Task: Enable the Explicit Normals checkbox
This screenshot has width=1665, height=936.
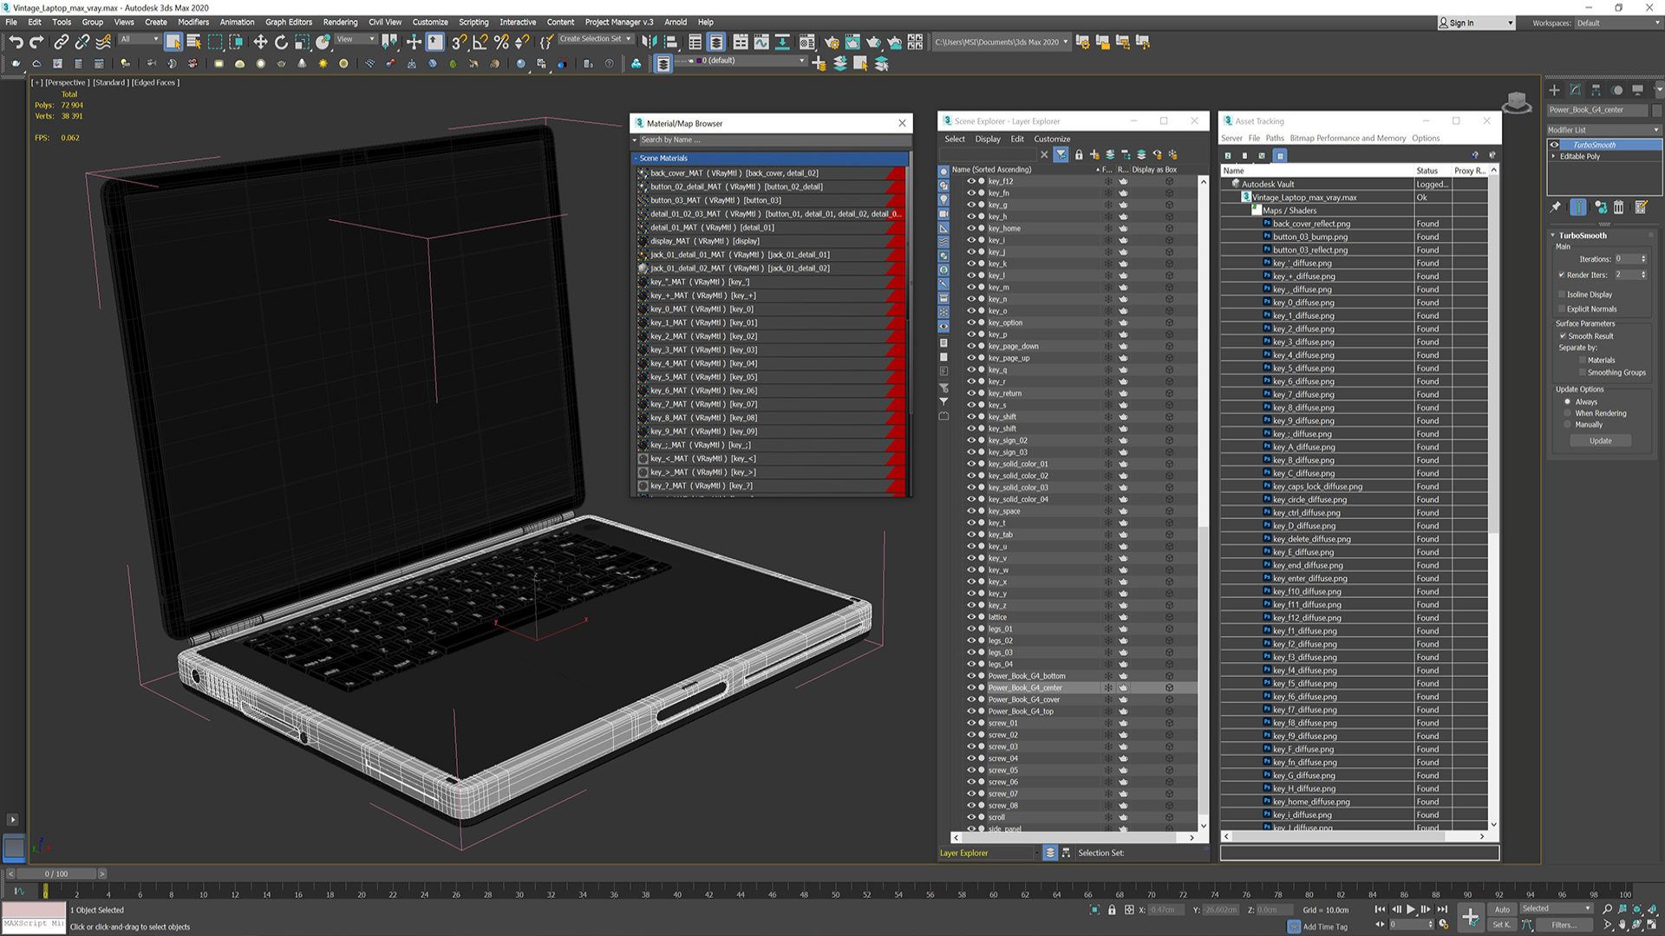Action: 1562,309
